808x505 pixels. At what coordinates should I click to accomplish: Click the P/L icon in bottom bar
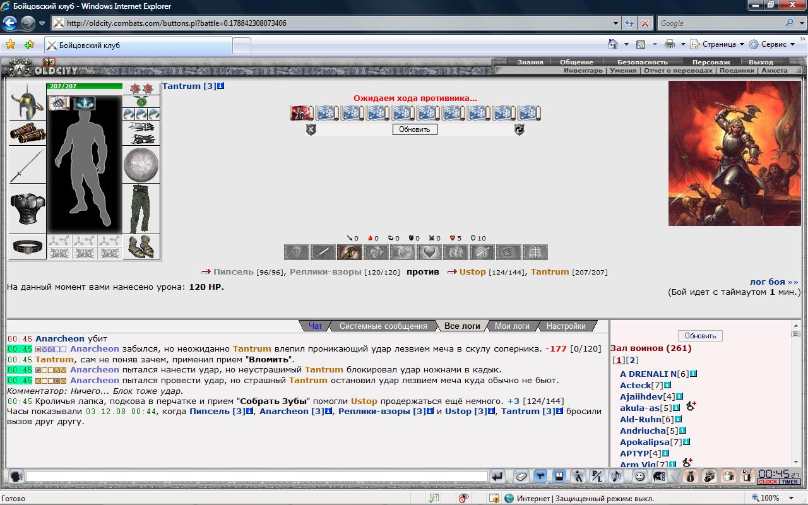597,477
